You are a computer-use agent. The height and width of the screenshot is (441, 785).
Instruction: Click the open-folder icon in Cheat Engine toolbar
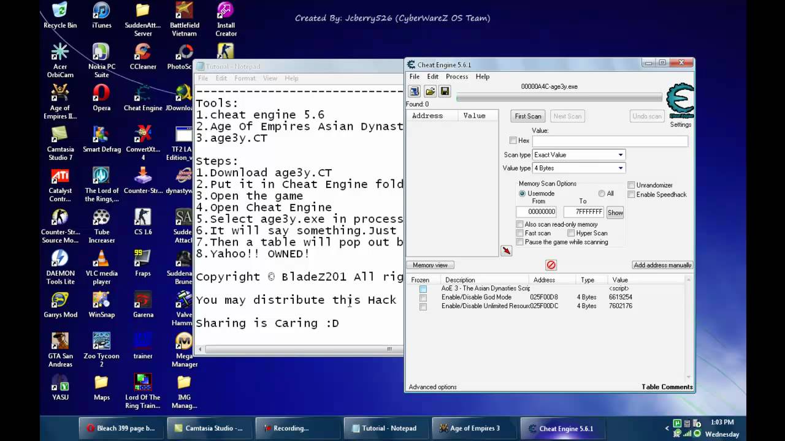(x=430, y=91)
